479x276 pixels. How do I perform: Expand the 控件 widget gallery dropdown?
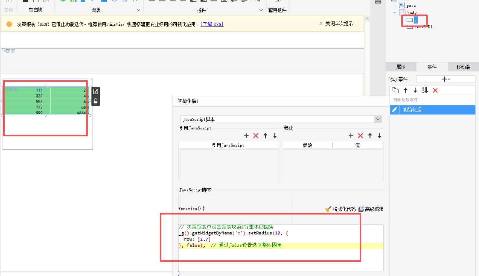[261, 10]
